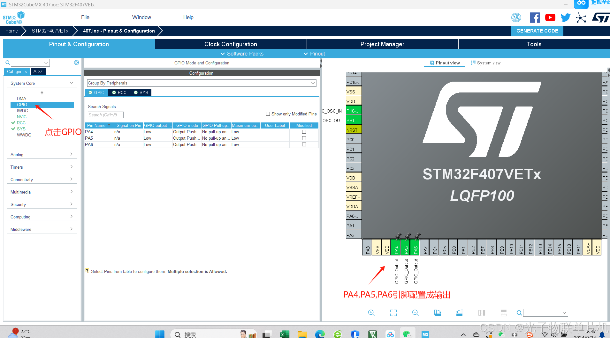
Task: Click the category search magnifier icon
Action: click(8, 62)
